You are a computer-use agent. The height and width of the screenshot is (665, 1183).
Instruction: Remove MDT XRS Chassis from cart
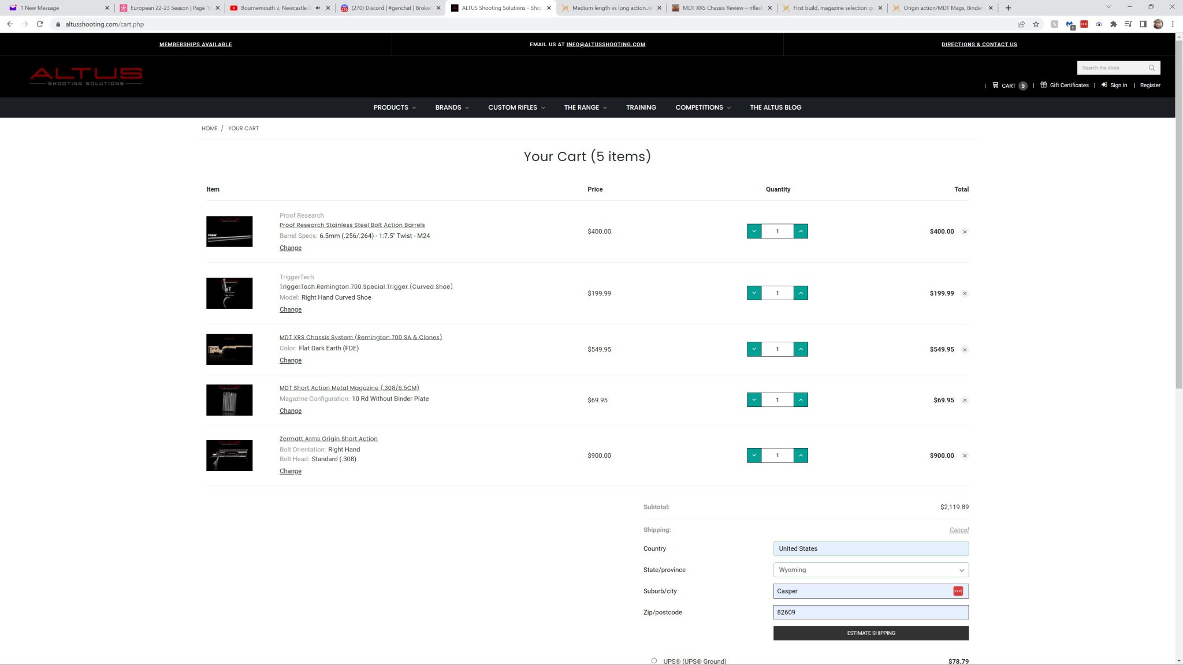965,350
